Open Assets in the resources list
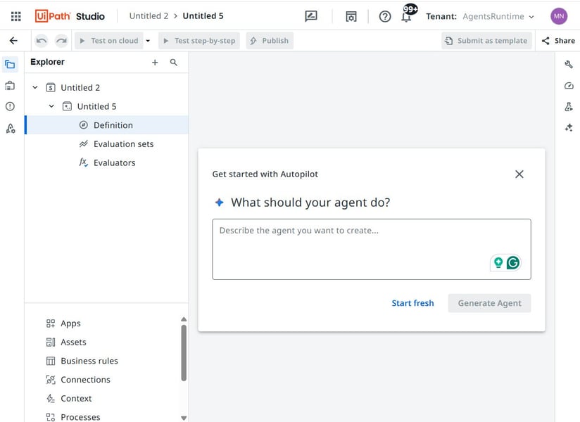The width and height of the screenshot is (580, 422). (x=66, y=343)
